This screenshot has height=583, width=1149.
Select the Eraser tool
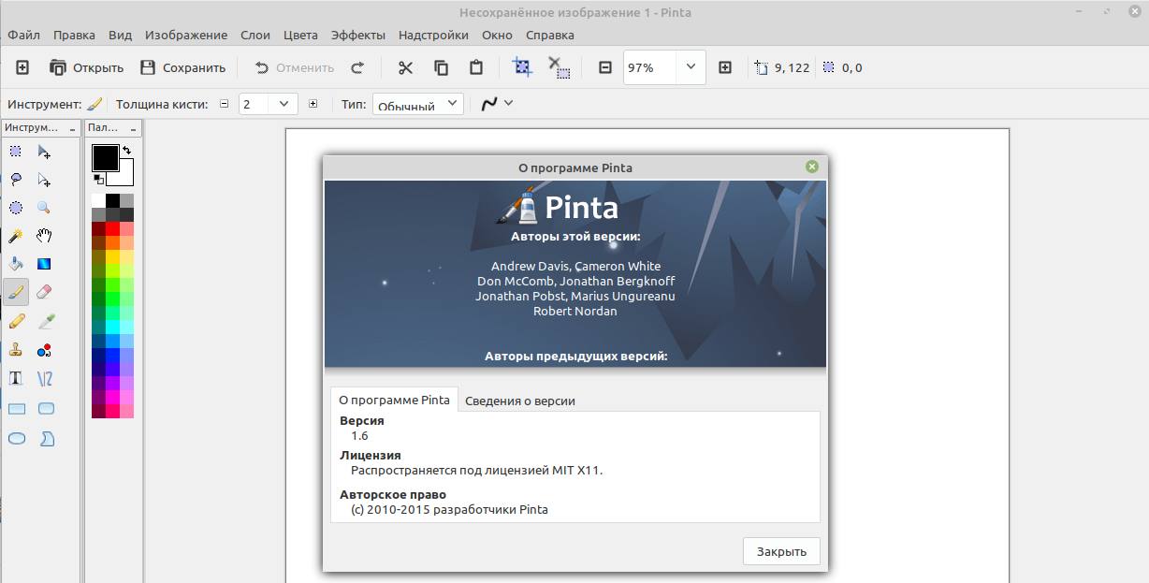(x=44, y=292)
